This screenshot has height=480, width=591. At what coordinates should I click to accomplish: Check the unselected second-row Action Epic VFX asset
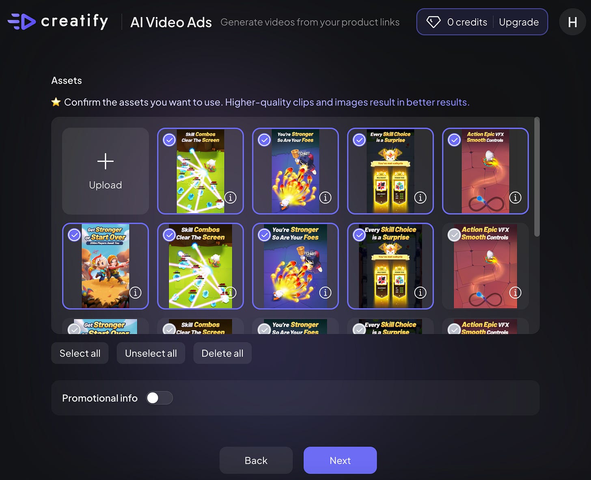(454, 235)
